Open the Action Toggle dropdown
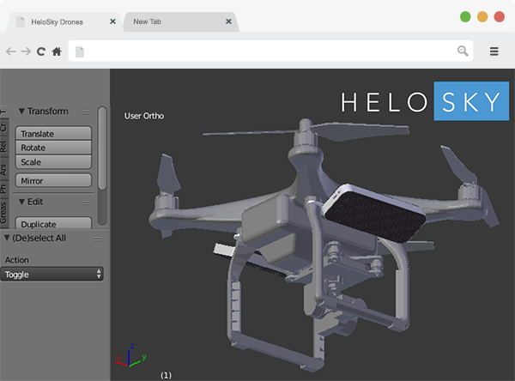The height and width of the screenshot is (381, 515). pos(52,274)
